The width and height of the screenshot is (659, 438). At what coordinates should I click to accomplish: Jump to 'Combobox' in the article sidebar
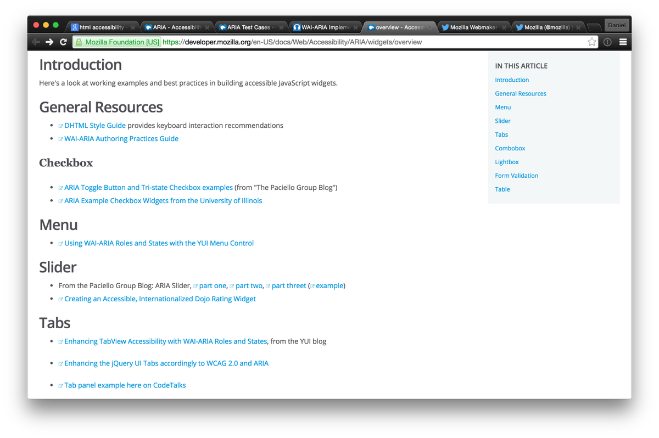click(x=510, y=148)
